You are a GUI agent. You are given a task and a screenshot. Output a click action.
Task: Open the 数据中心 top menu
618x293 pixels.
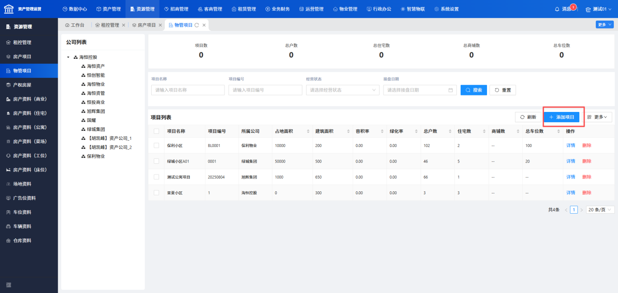coord(75,9)
